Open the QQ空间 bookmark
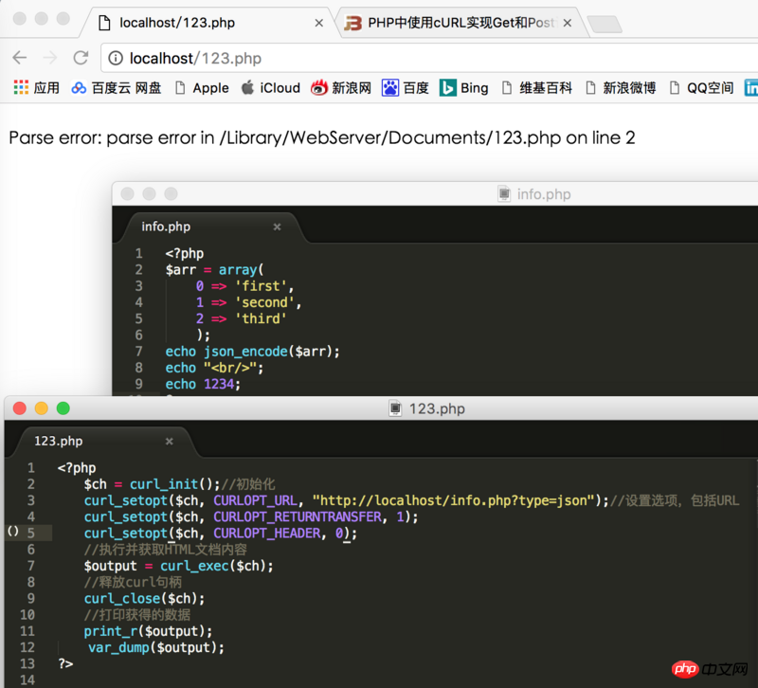Screen dimensions: 758x688 point(701,88)
